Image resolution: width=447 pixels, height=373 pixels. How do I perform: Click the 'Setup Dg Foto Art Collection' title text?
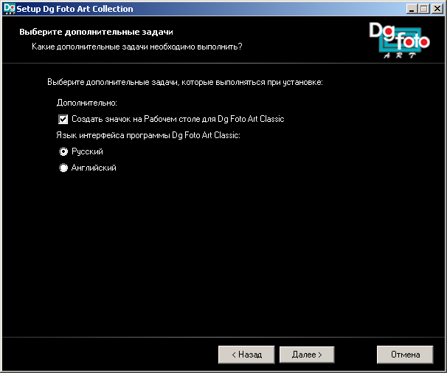74,9
